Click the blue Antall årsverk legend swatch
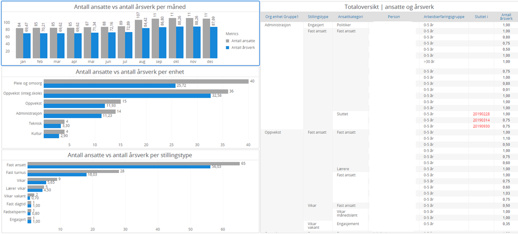The image size is (518, 234). 227,48
